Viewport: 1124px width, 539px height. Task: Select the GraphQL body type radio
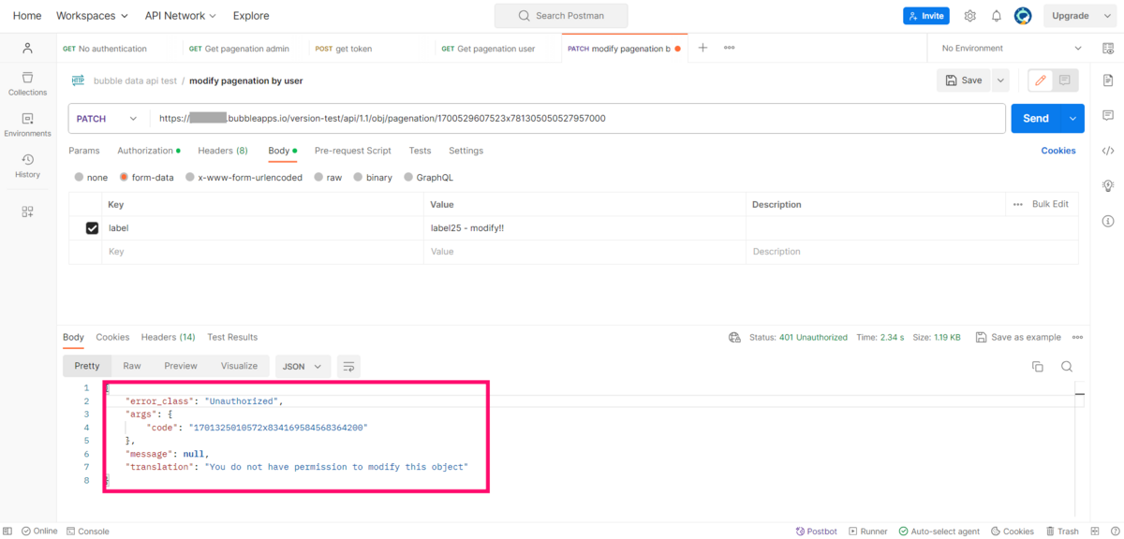(408, 177)
